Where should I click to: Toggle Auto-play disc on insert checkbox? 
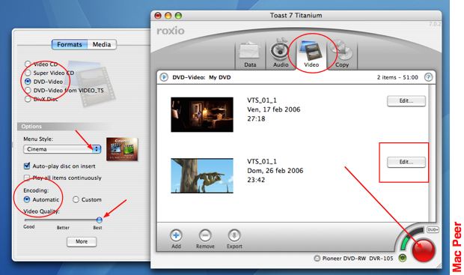[27, 166]
